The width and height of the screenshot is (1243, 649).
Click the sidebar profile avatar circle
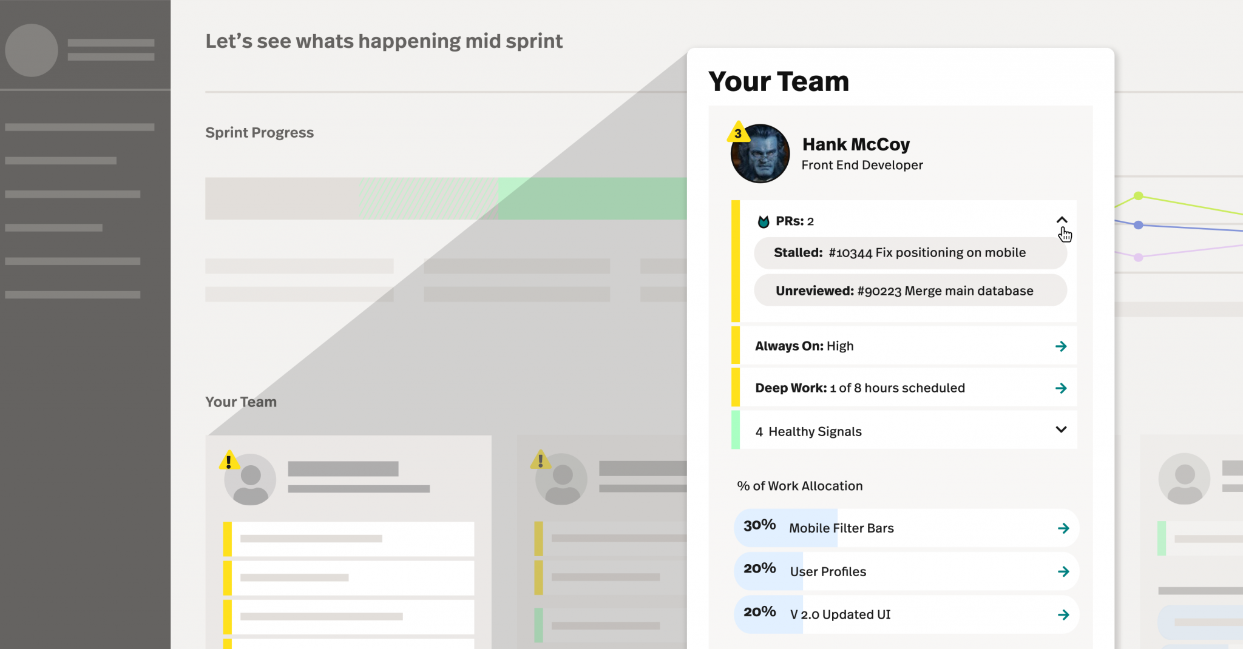(32, 50)
